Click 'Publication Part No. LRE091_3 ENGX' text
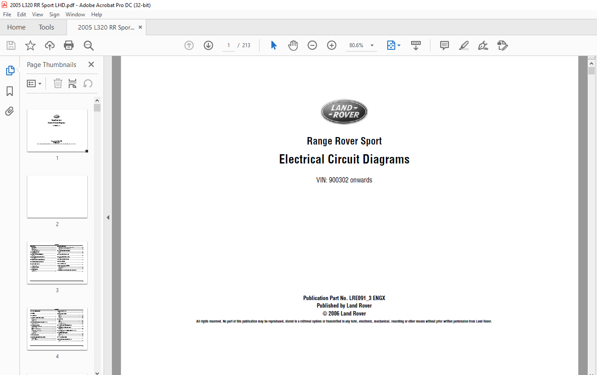597x375 pixels. [x=344, y=298]
